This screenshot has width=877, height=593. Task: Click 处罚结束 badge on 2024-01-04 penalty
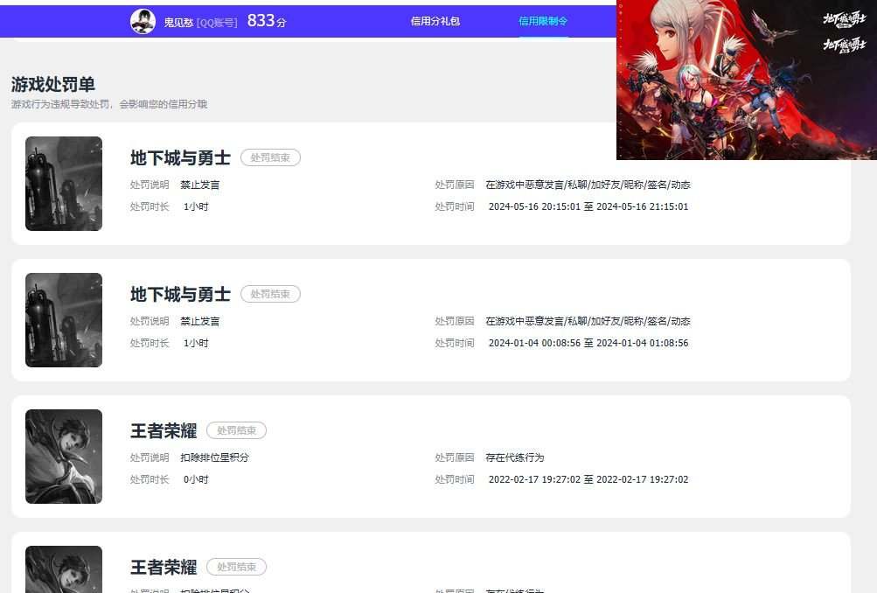pos(271,294)
